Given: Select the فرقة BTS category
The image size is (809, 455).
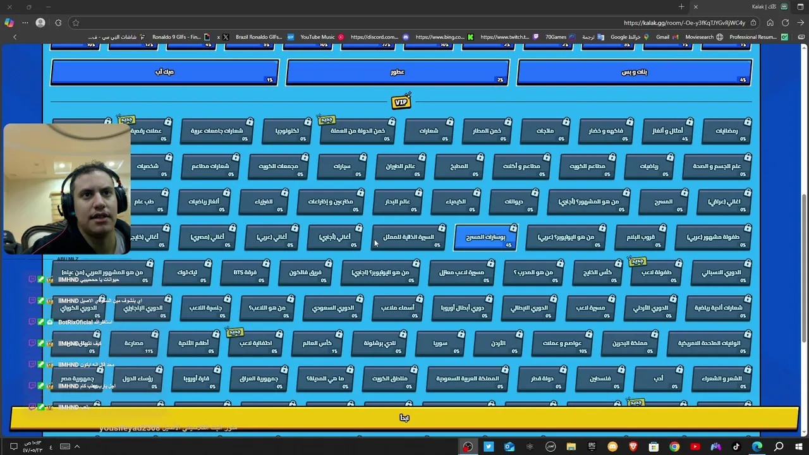Looking at the screenshot, I should [x=245, y=273].
